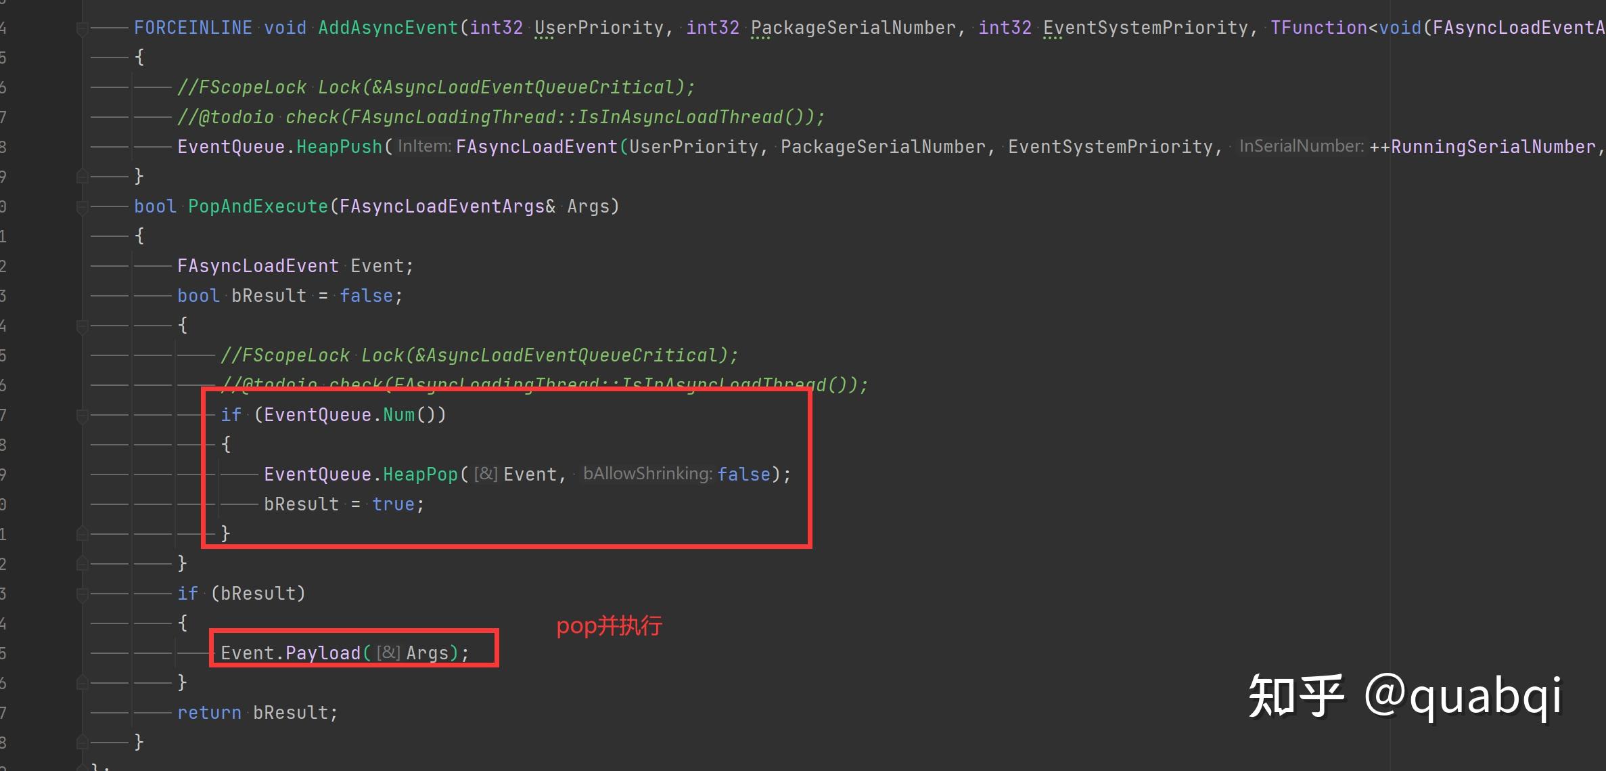Click the 知乎 @quabqi watermark
This screenshot has width=1606, height=771.
pyautogui.click(x=1404, y=696)
